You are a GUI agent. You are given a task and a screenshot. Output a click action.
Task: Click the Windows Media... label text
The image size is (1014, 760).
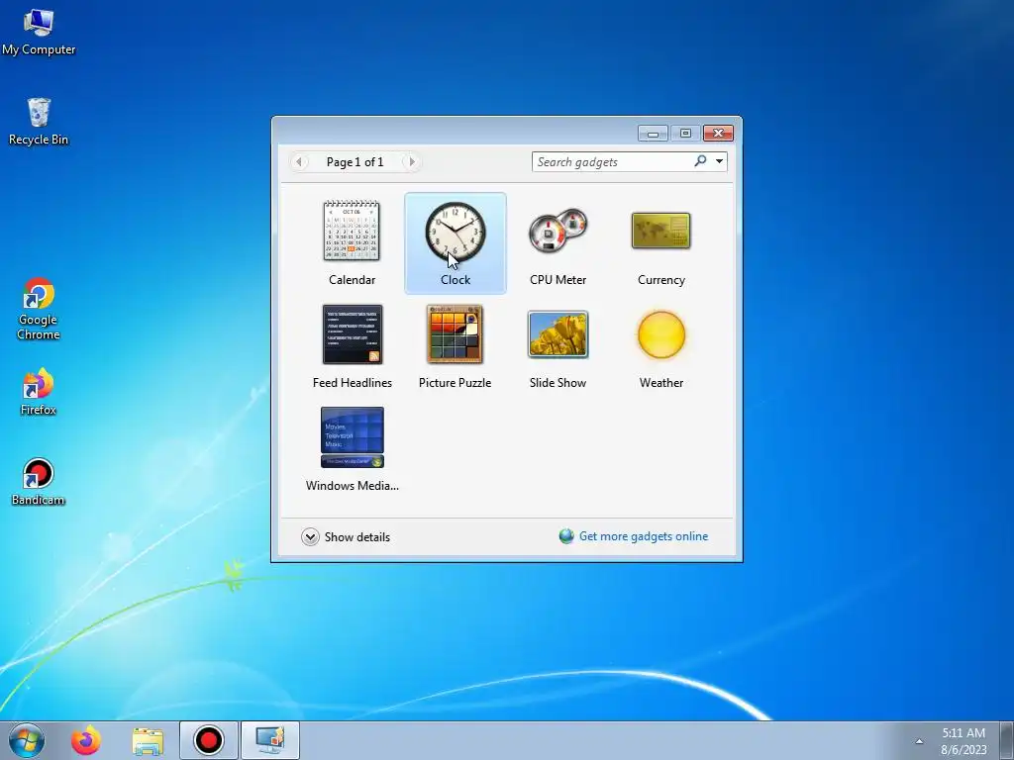353,485
